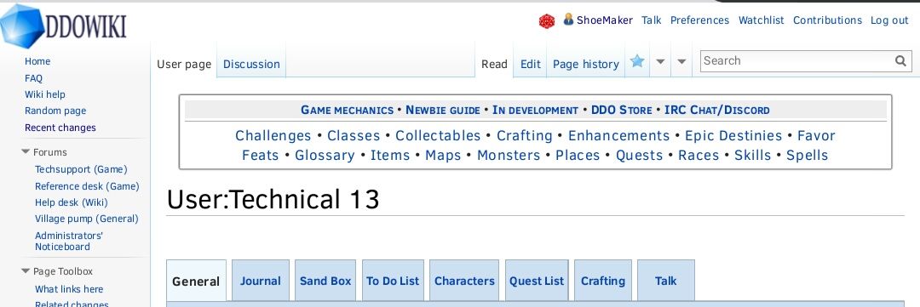Image resolution: width=920 pixels, height=307 pixels.
Task: Open the To Do List tab
Action: [393, 281]
